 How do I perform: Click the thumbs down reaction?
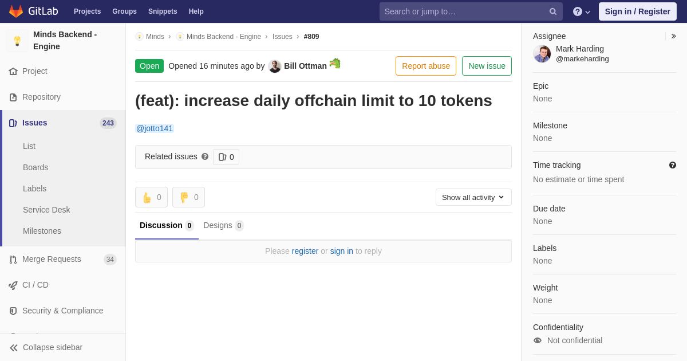coord(189,197)
